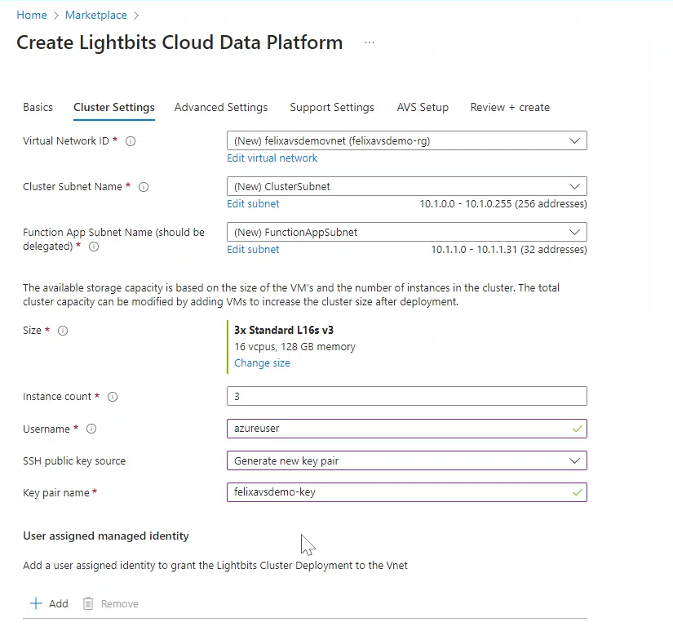Open the Review + create tab
The image size is (673, 627).
point(510,108)
